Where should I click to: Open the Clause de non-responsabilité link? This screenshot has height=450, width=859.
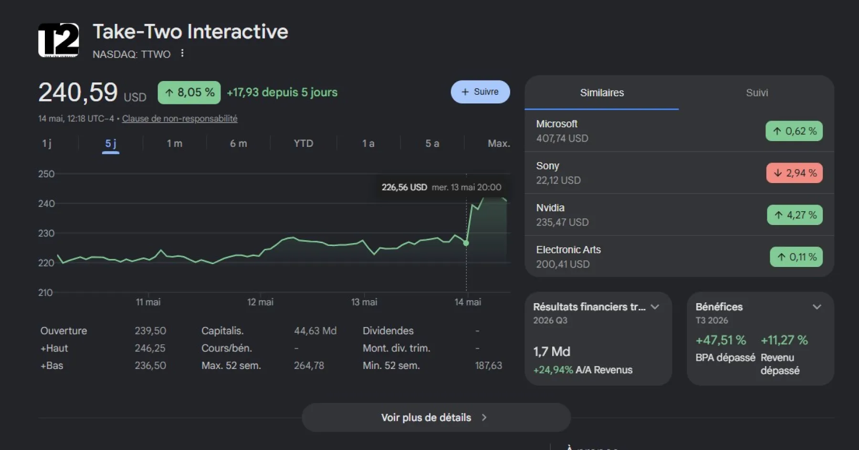(179, 119)
